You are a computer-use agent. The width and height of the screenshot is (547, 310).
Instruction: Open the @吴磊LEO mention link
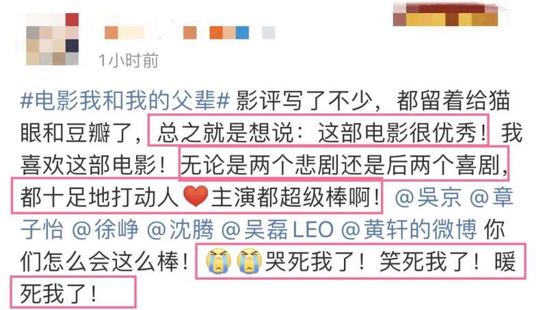(278, 230)
